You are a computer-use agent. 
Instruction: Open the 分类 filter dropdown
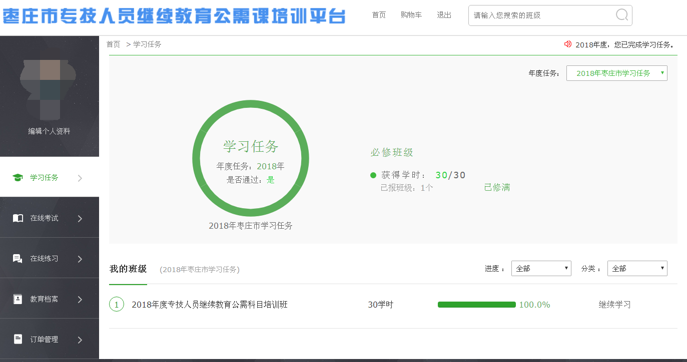[637, 269]
